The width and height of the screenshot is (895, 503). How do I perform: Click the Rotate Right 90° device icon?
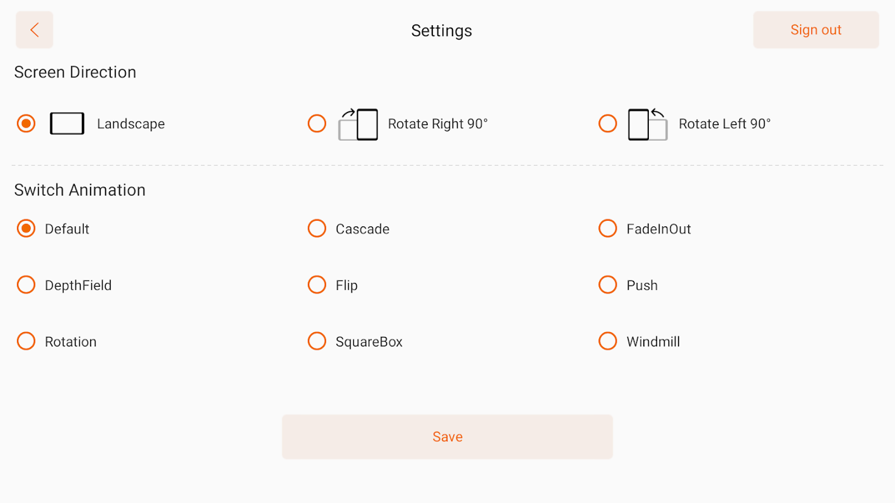(x=358, y=124)
